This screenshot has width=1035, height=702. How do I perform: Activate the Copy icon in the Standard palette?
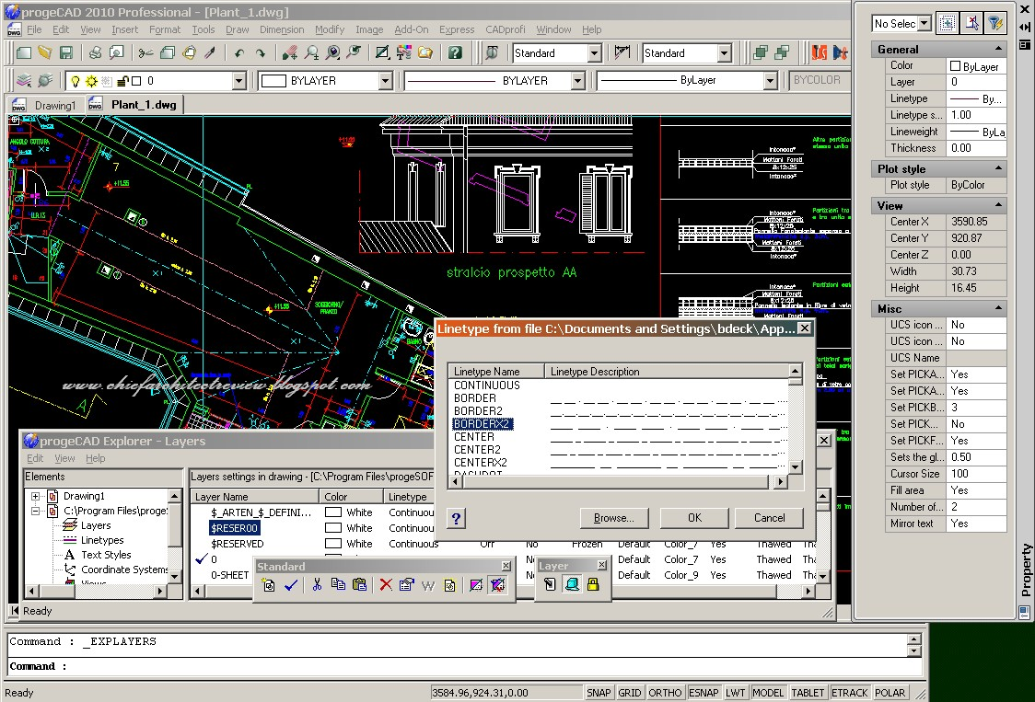tap(339, 584)
